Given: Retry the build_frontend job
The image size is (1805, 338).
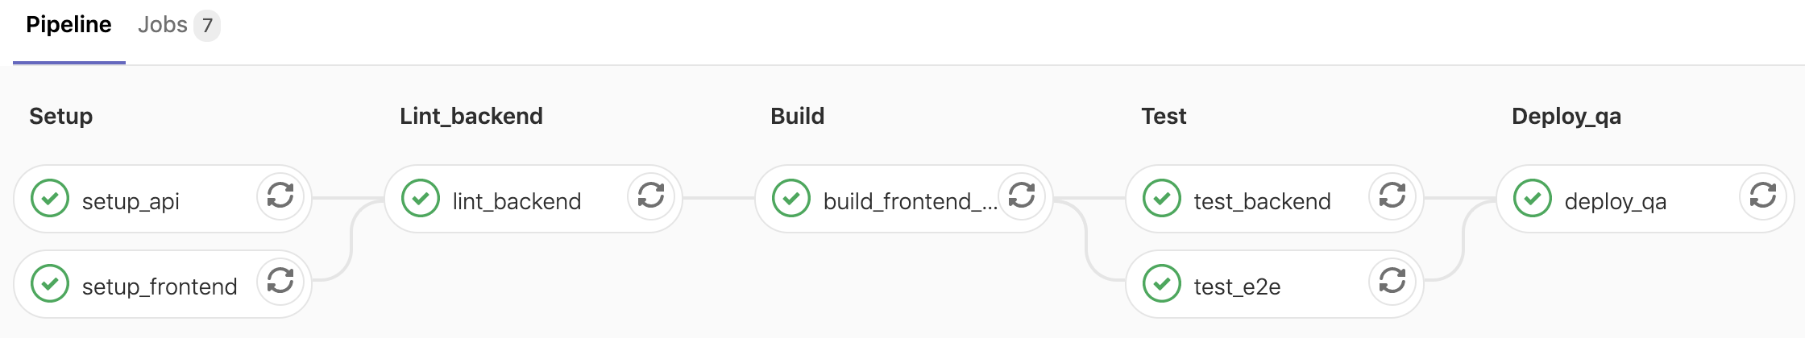Looking at the screenshot, I should 1022,196.
